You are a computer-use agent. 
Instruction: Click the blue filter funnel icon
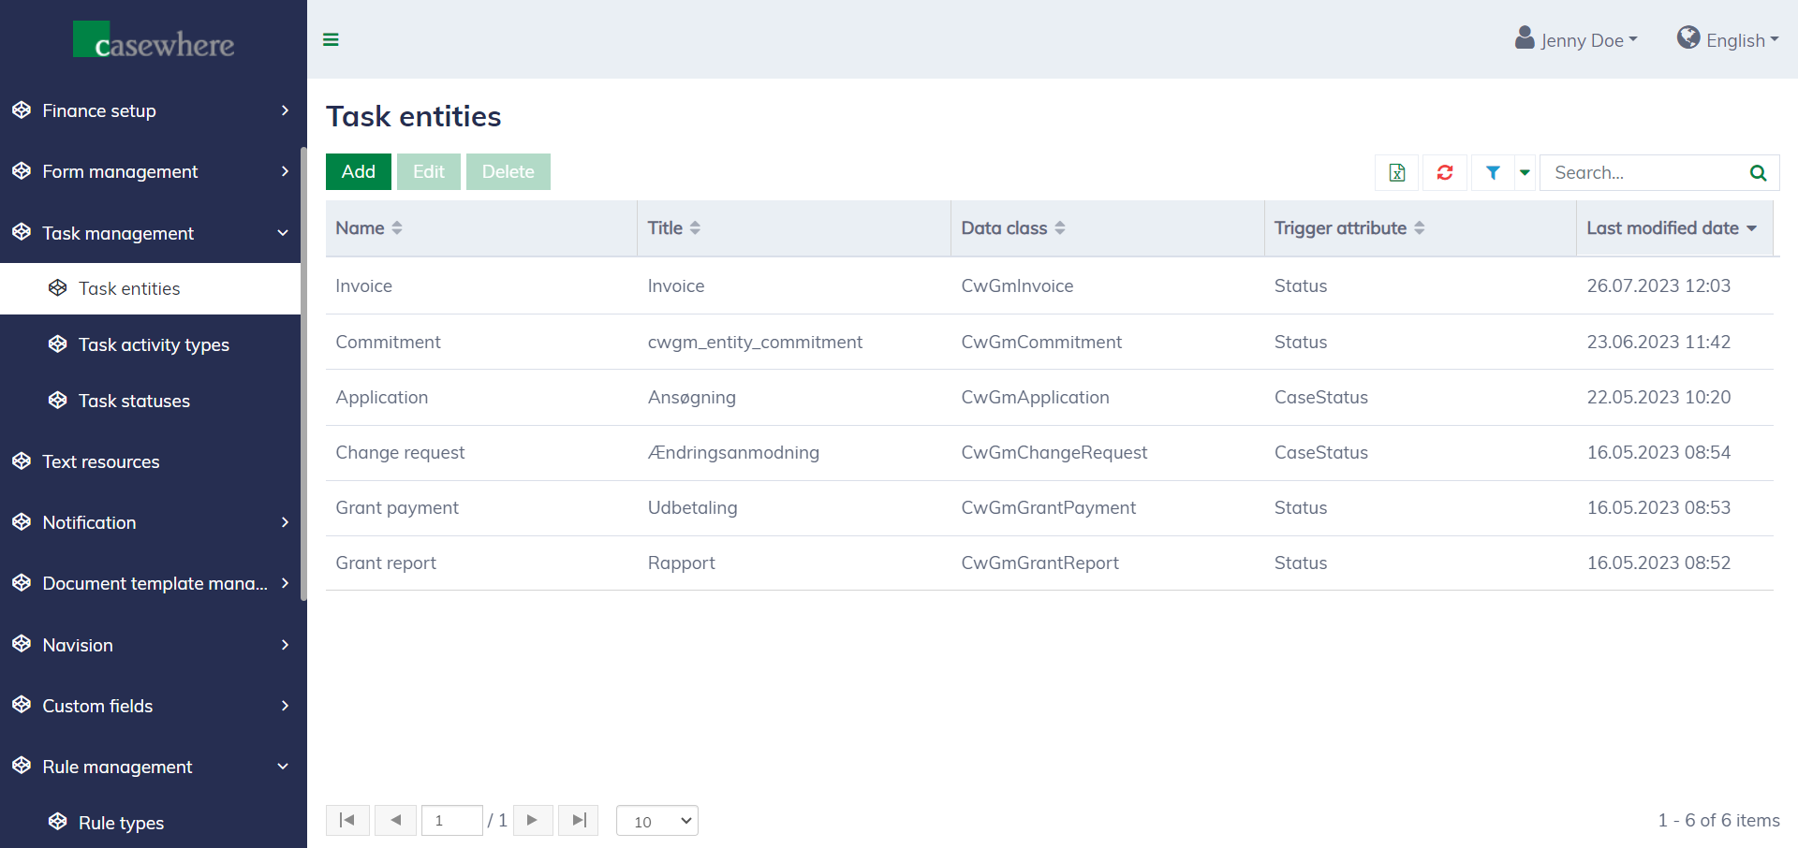pyautogui.click(x=1493, y=172)
